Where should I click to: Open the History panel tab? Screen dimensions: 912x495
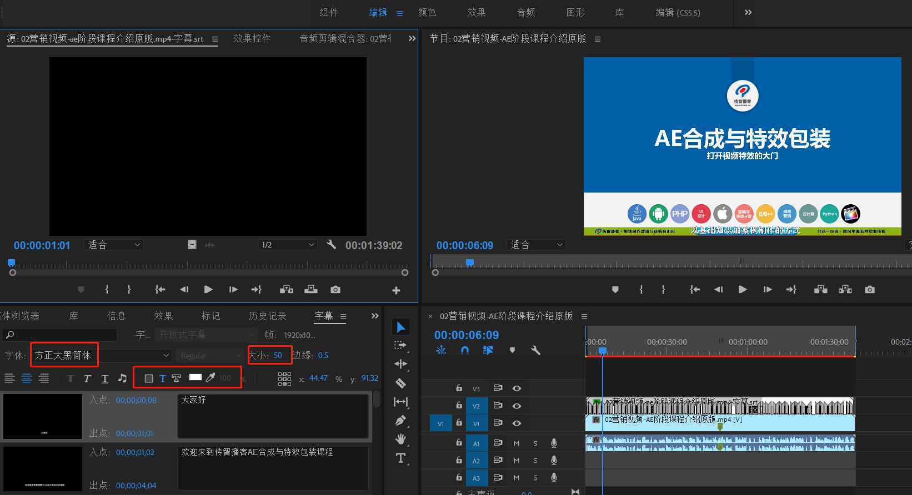click(267, 316)
